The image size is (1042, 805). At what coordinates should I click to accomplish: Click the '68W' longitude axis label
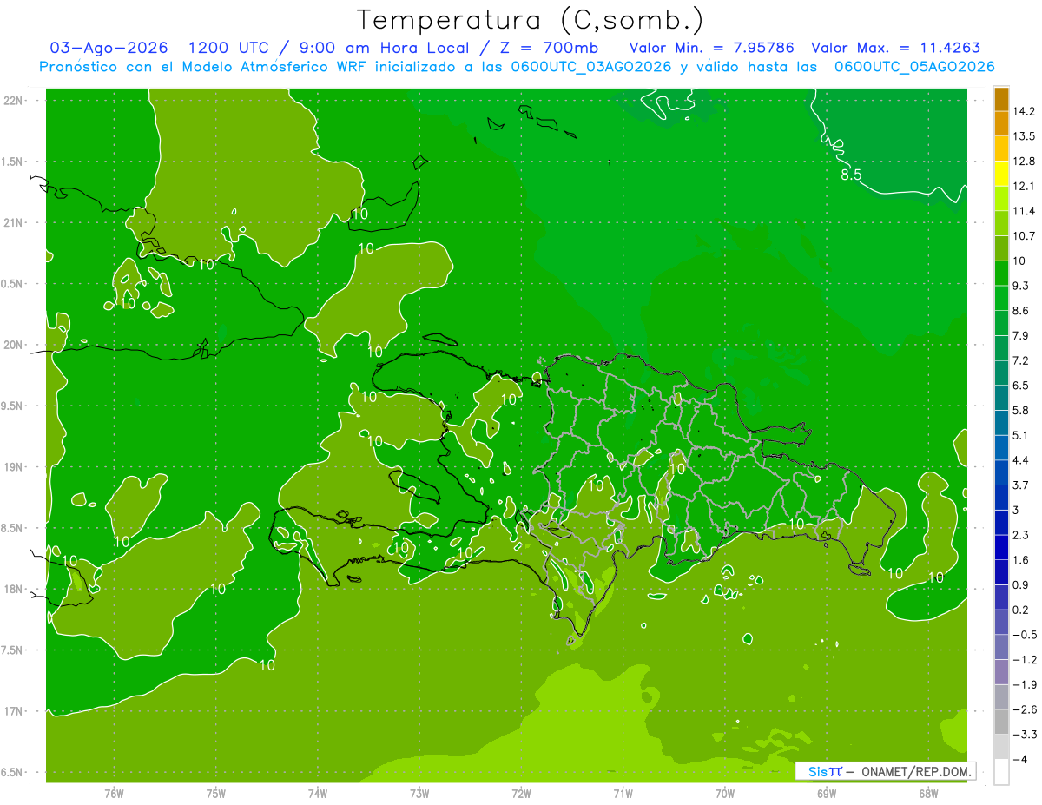(928, 794)
